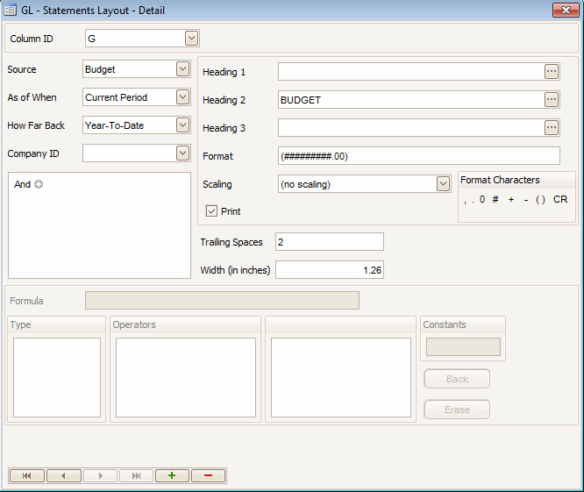
Task: Click the Trailing Spaces field
Action: [329, 242]
